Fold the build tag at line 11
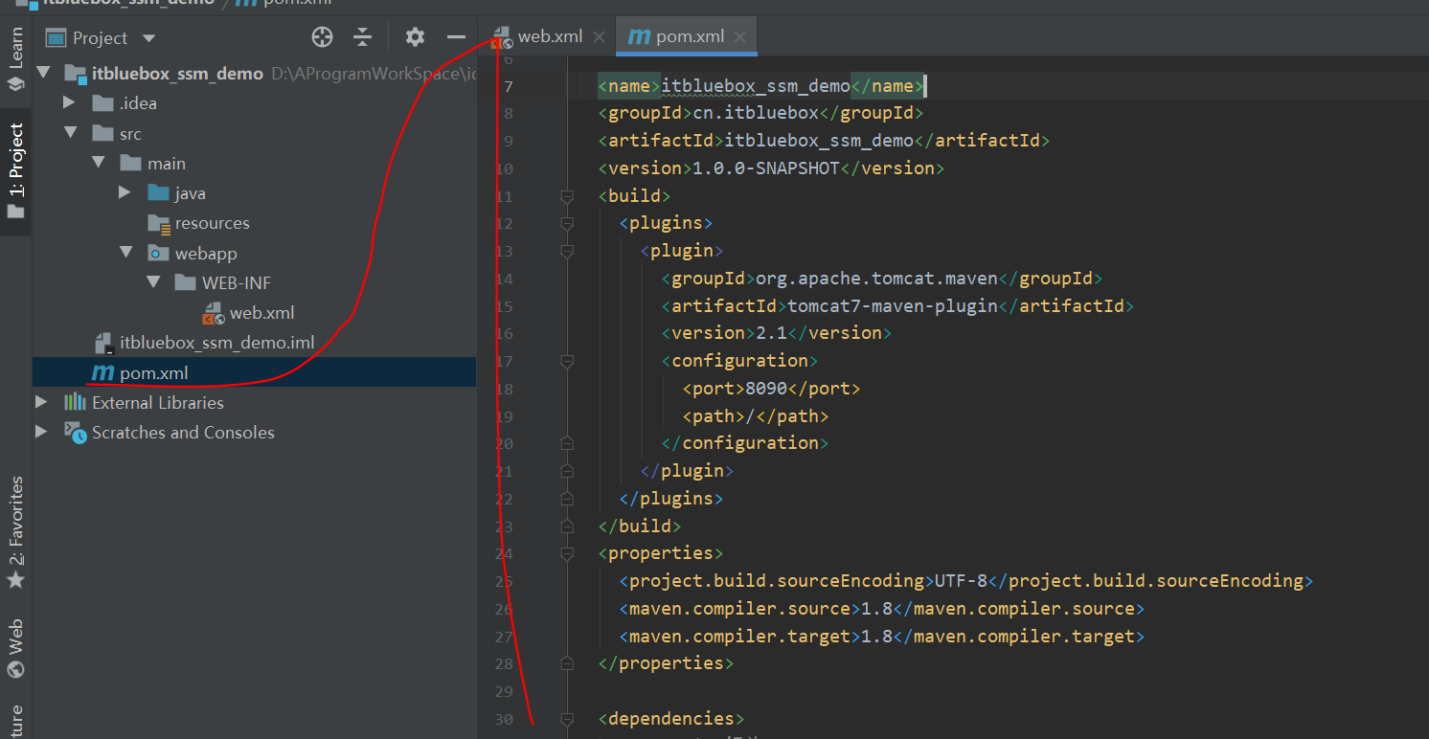Screen dimensions: 1429x739 [566, 196]
